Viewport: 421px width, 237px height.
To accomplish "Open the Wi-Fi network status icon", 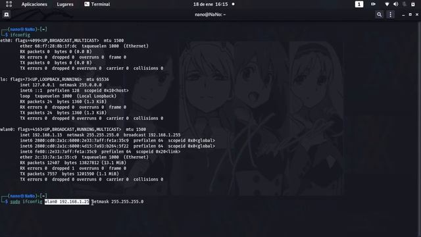I will click(387, 5).
